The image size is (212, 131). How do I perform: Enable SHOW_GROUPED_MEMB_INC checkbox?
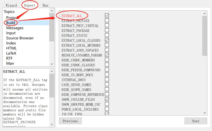pos(107,104)
